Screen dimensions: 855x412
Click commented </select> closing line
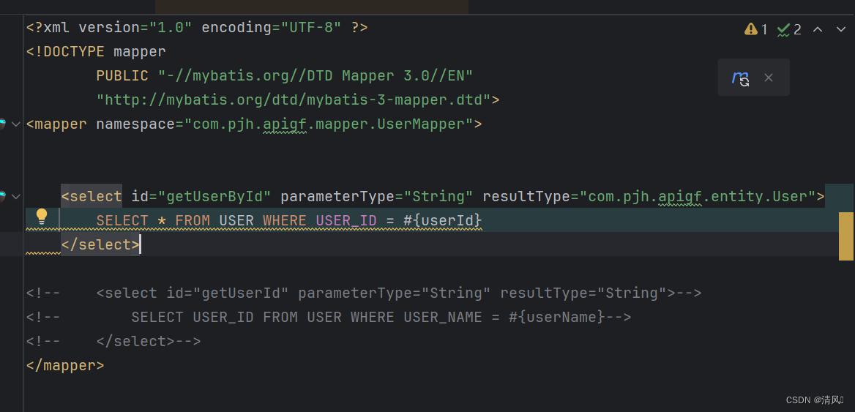tap(113, 341)
